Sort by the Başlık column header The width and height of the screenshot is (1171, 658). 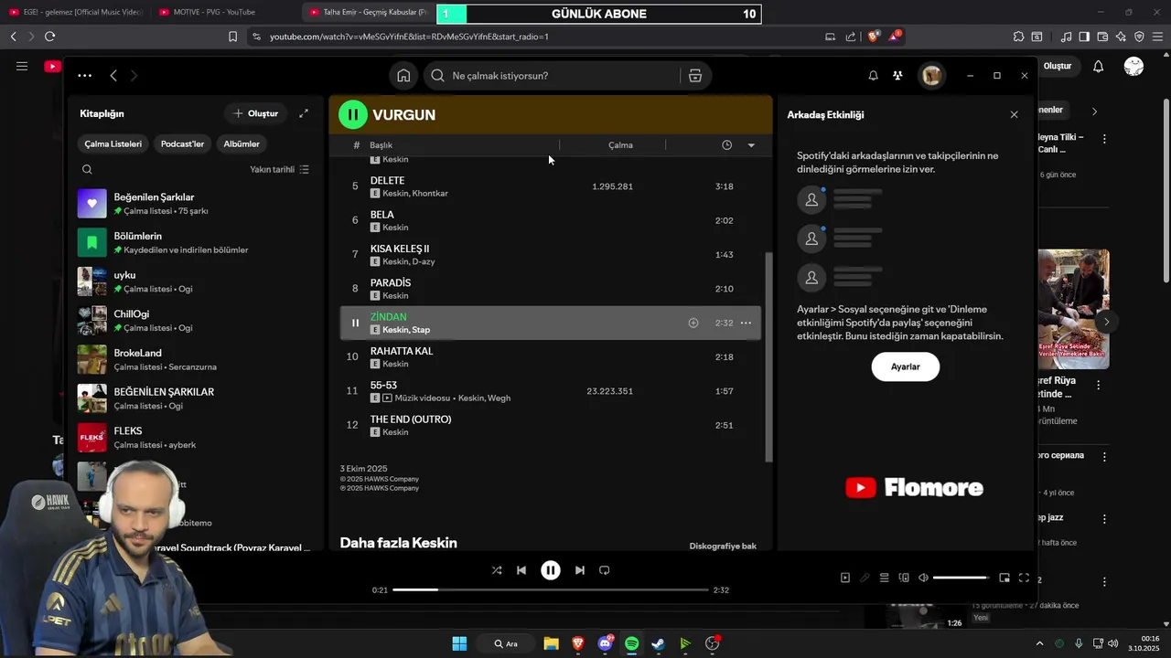pyautogui.click(x=381, y=145)
